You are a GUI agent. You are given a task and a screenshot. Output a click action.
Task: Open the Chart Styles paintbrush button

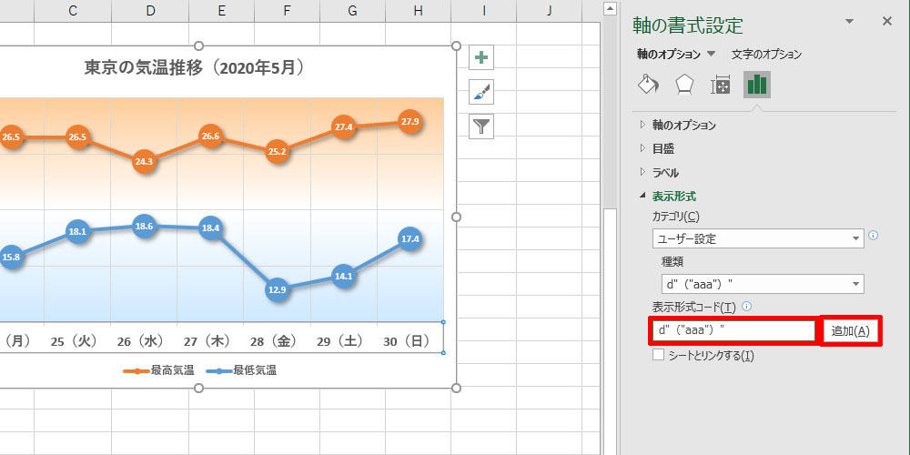(x=481, y=92)
